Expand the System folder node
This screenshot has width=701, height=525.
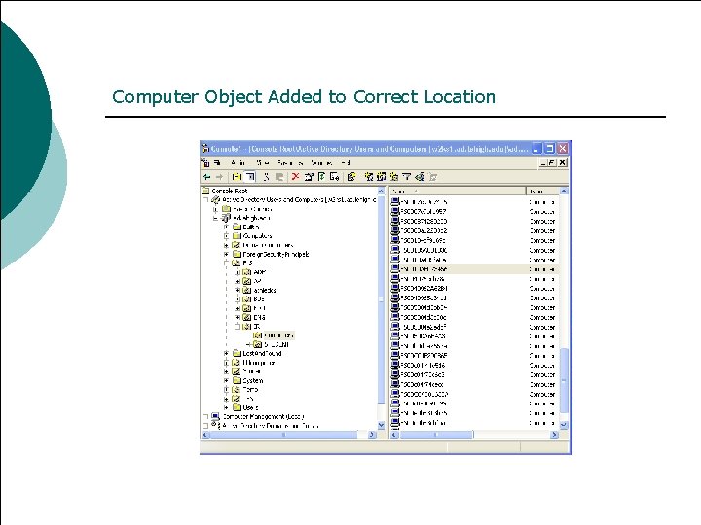coord(226,381)
